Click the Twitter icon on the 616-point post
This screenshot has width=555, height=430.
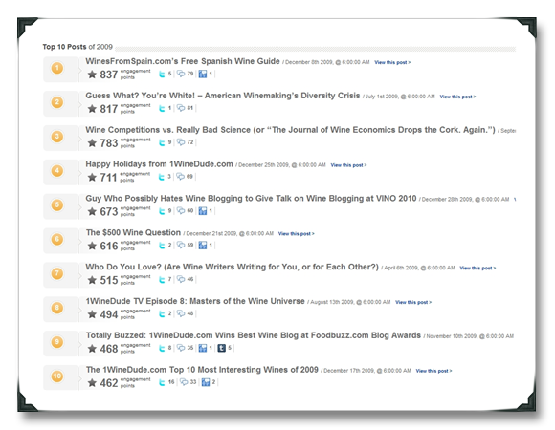click(x=162, y=246)
